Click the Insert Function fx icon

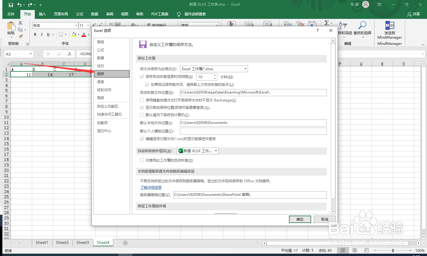(x=70, y=54)
